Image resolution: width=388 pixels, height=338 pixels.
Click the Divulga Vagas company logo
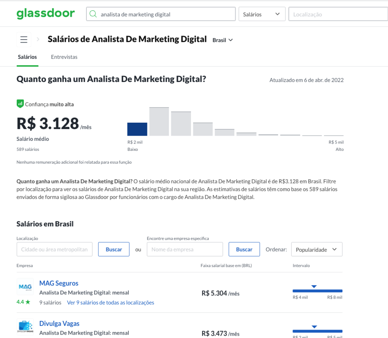click(x=25, y=327)
